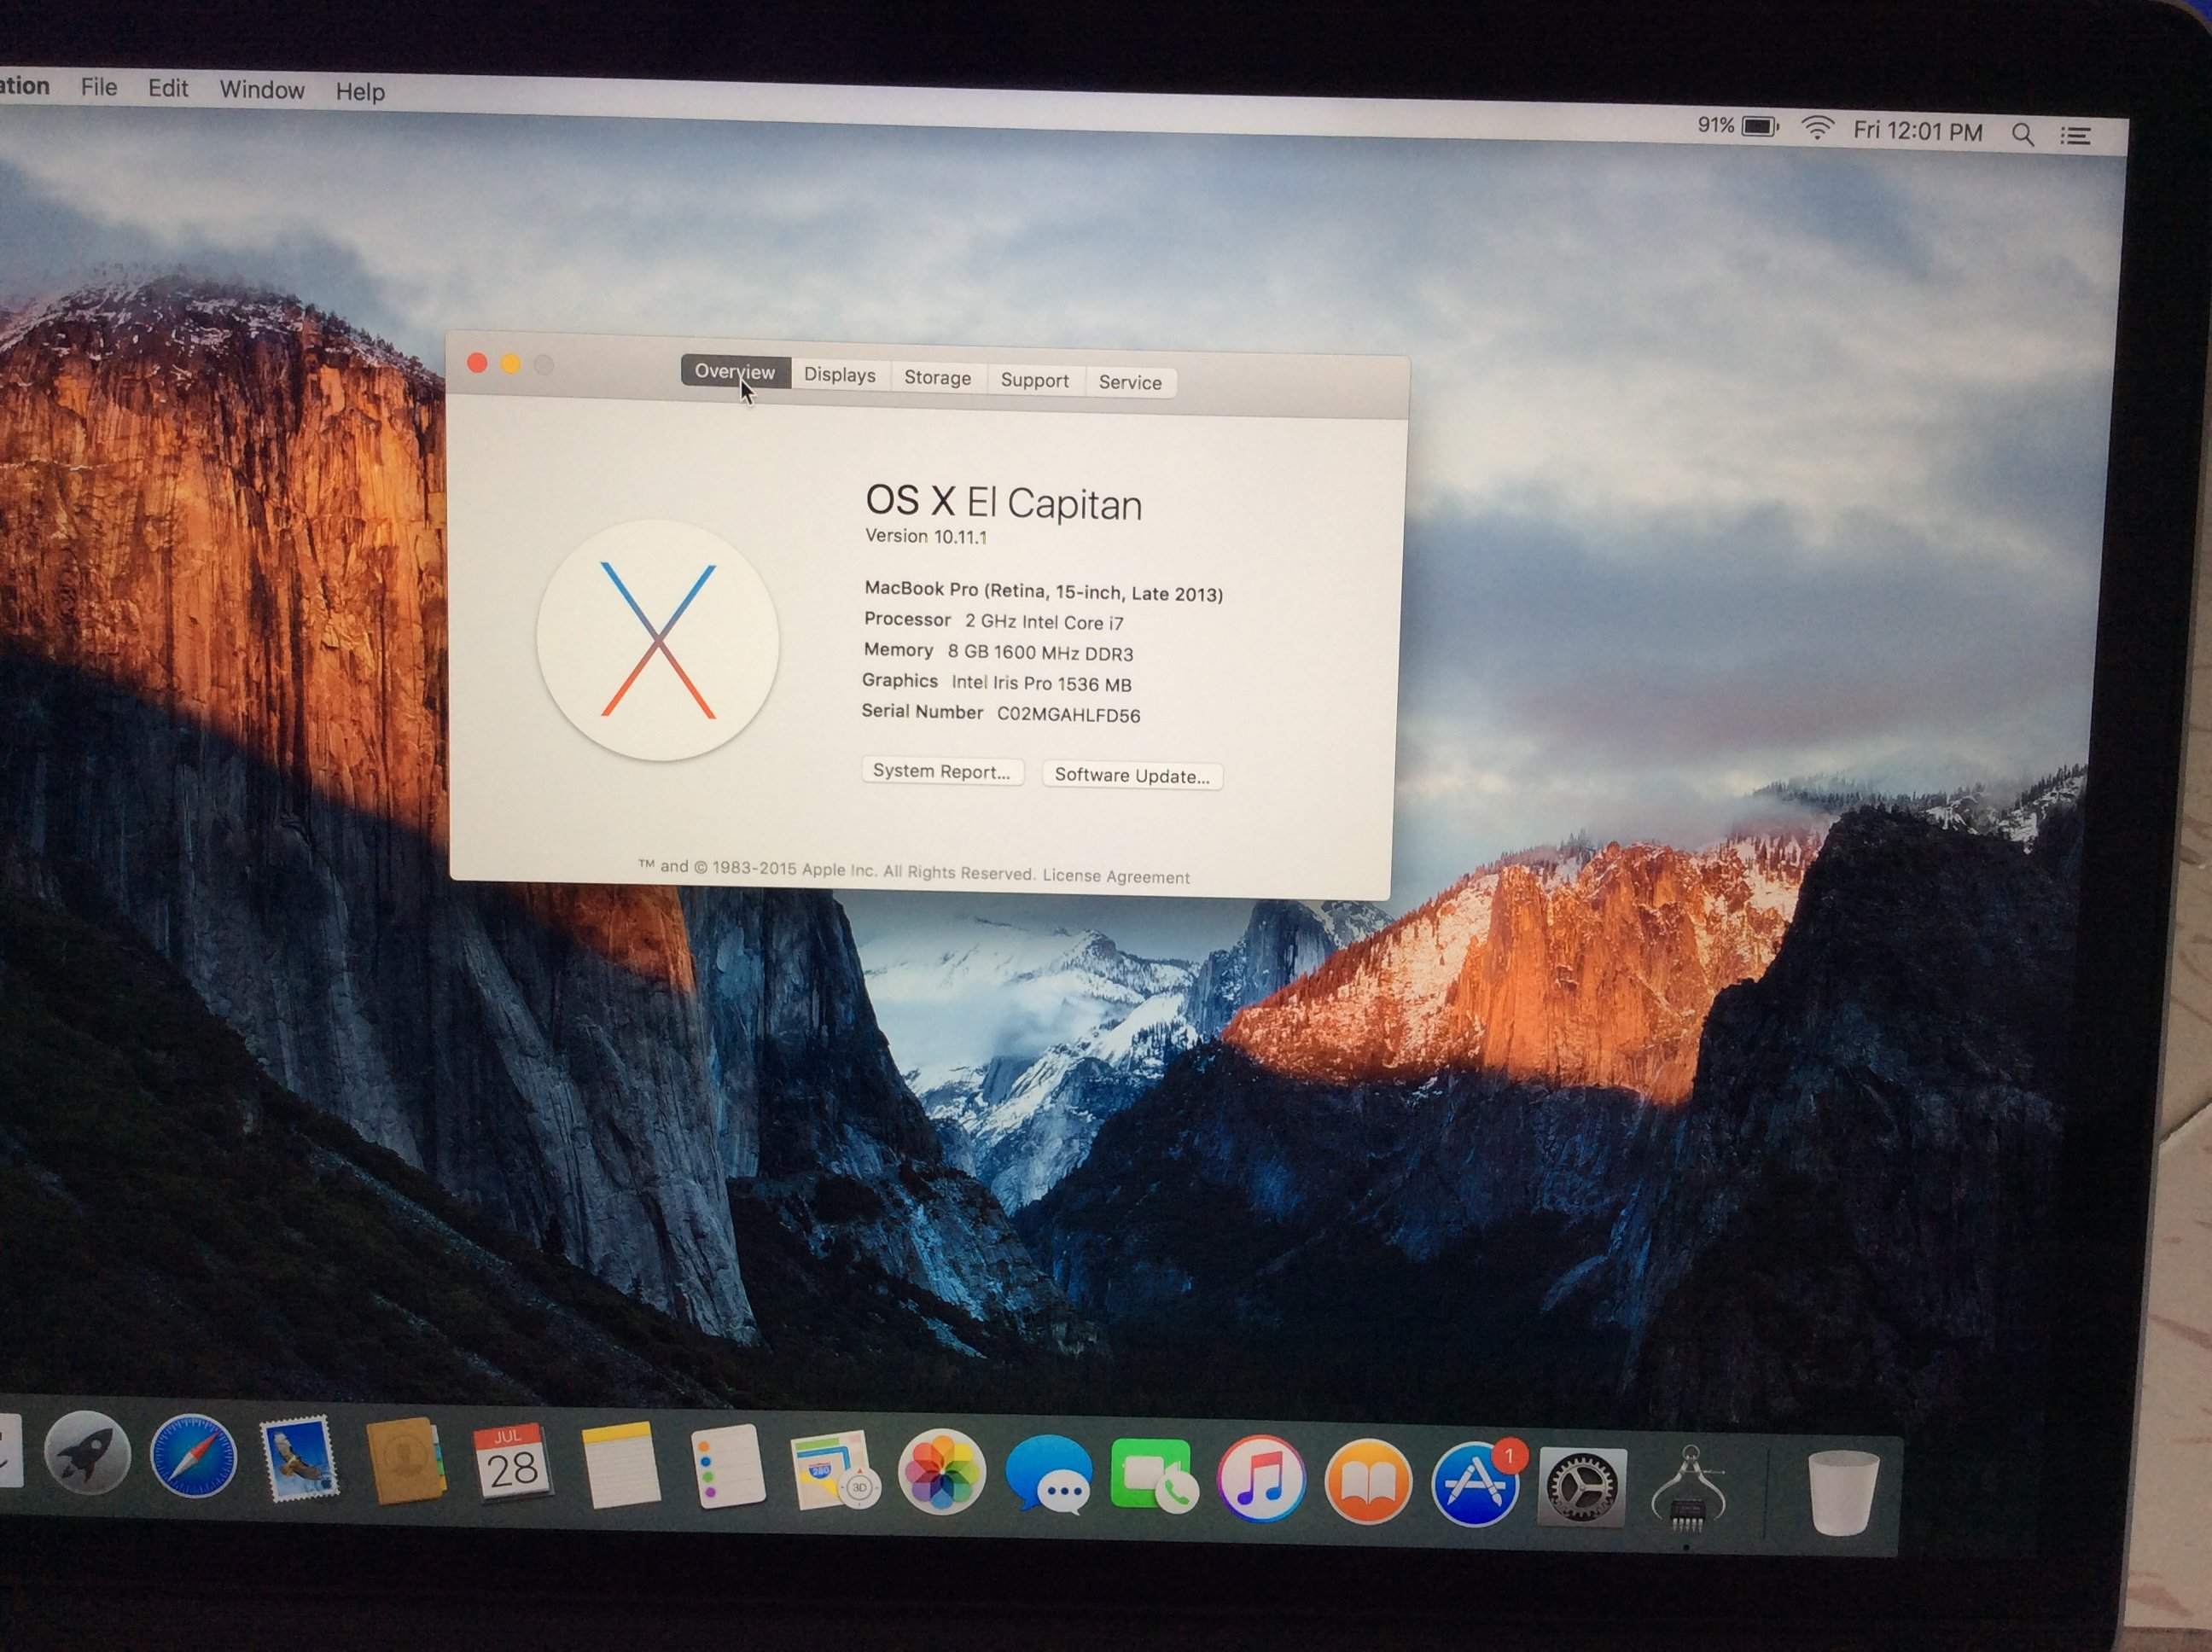
Task: Launch FaceTime from the Dock
Action: coord(1153,1476)
